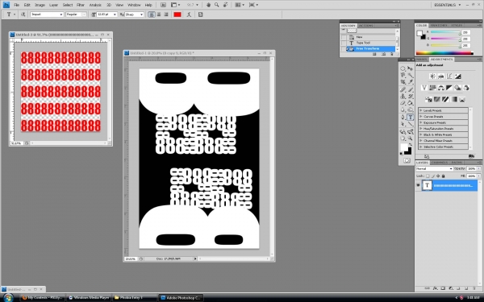Open the Warp Text dialog
This screenshot has height=302, width=484.
point(189,14)
